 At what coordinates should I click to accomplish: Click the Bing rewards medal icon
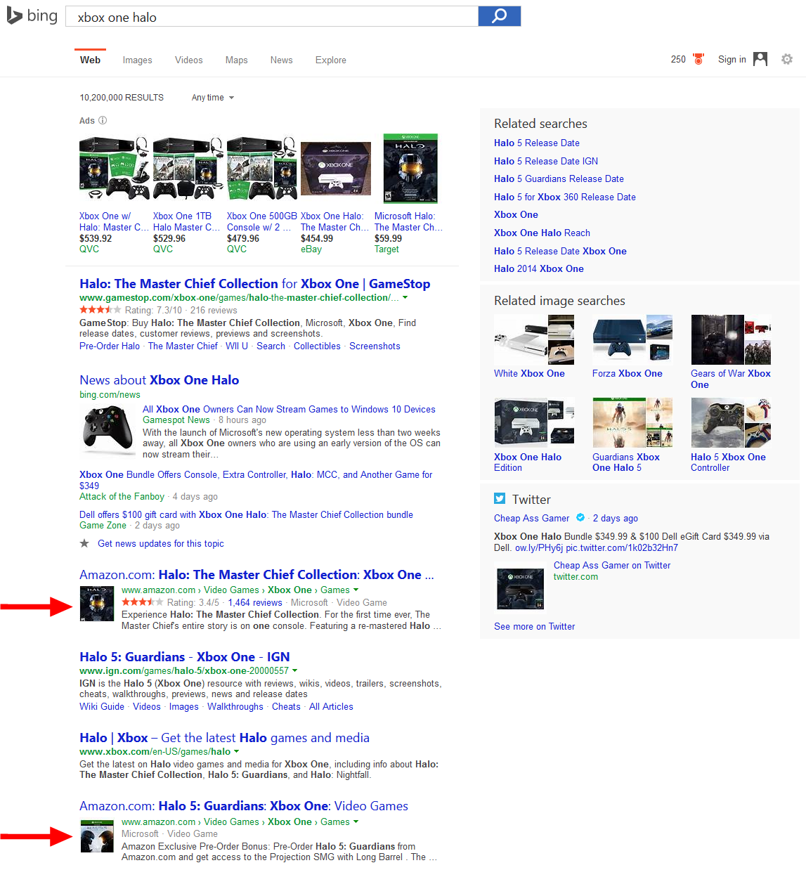[698, 60]
